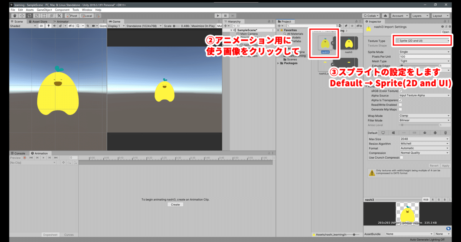
Task: Toggle 2D view mode in Scene
Action: tap(41, 26)
